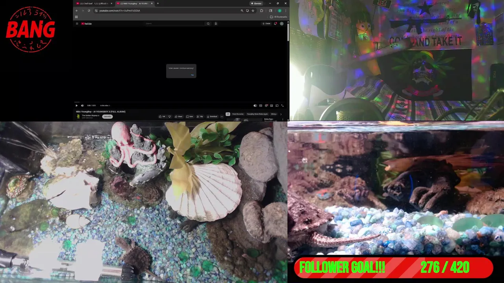Mute the YouTube player volume
Viewport: 504px width, 283px height.
(82, 105)
